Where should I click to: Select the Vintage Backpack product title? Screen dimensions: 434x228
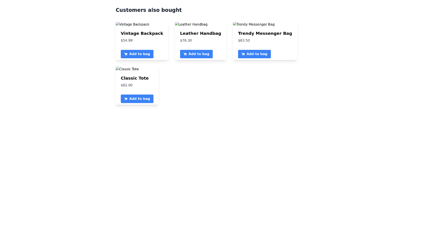(142, 33)
